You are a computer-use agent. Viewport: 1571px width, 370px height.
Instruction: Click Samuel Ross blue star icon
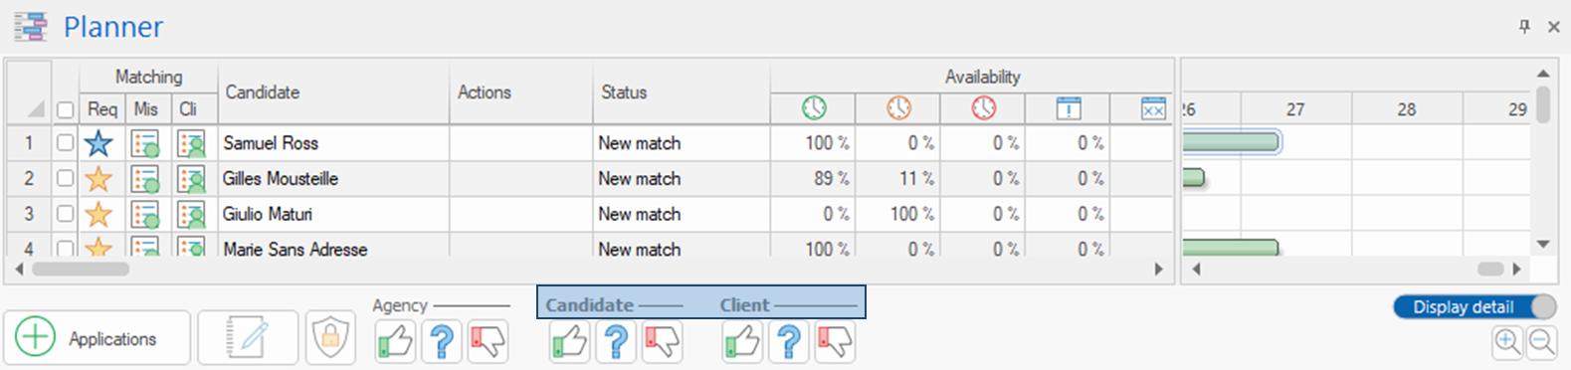98,143
